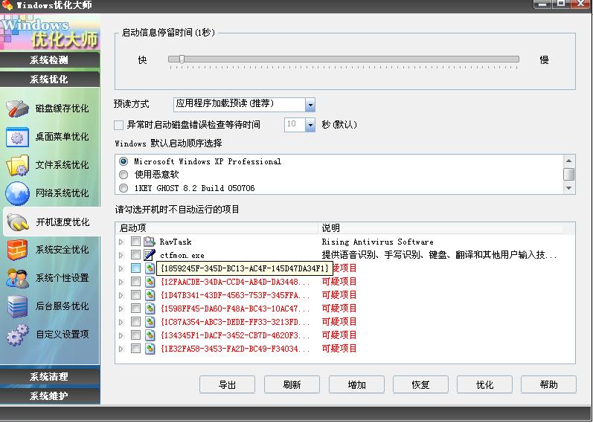Expand the {12FAACDE-34DA tree row
Viewport: 593px width, 423px height.
tap(121, 282)
